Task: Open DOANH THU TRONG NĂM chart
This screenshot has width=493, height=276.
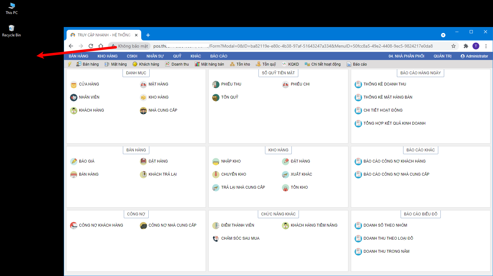Action: click(x=386, y=251)
